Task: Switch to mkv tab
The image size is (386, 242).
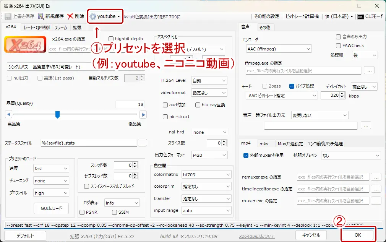Action: tap(264, 143)
